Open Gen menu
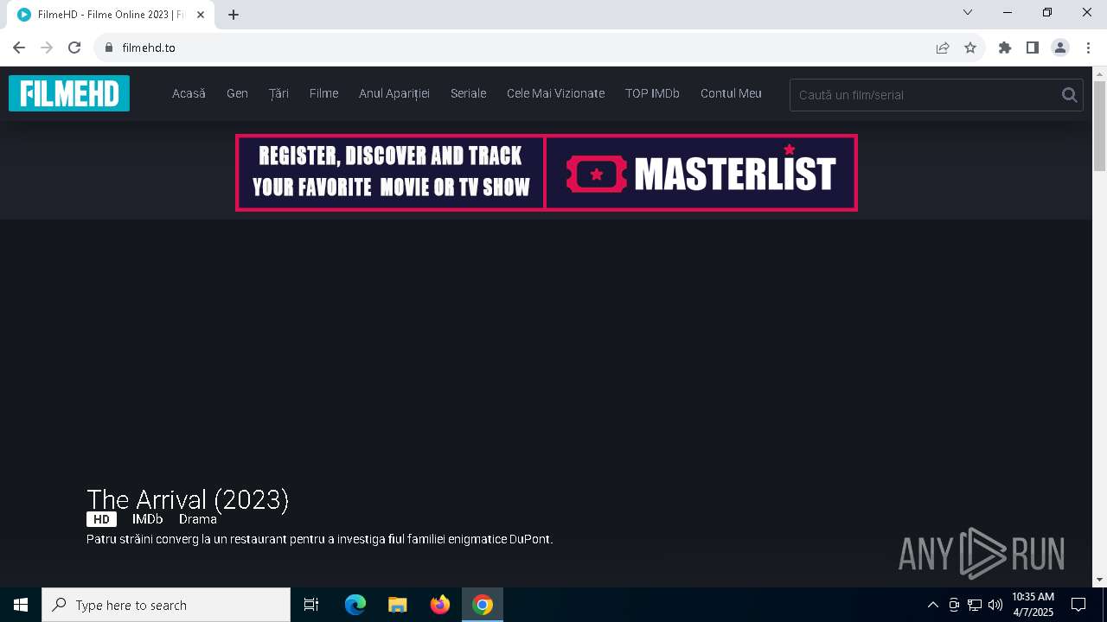The width and height of the screenshot is (1107, 622). coord(237,93)
